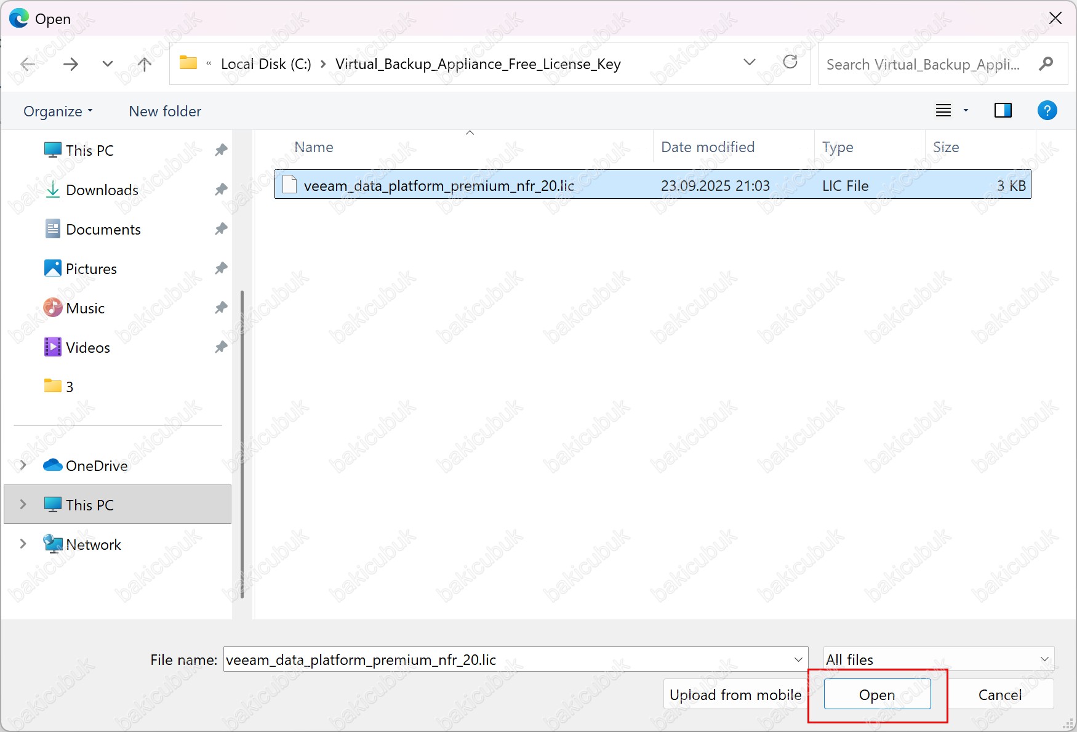Toggle the preview pane icon
Viewport: 1077px width, 732px height.
[1003, 111]
